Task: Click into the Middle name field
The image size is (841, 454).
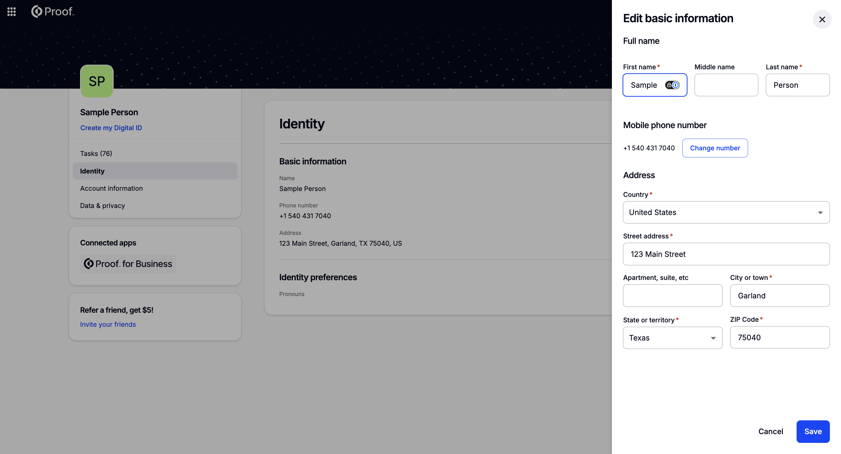Action: [x=726, y=85]
